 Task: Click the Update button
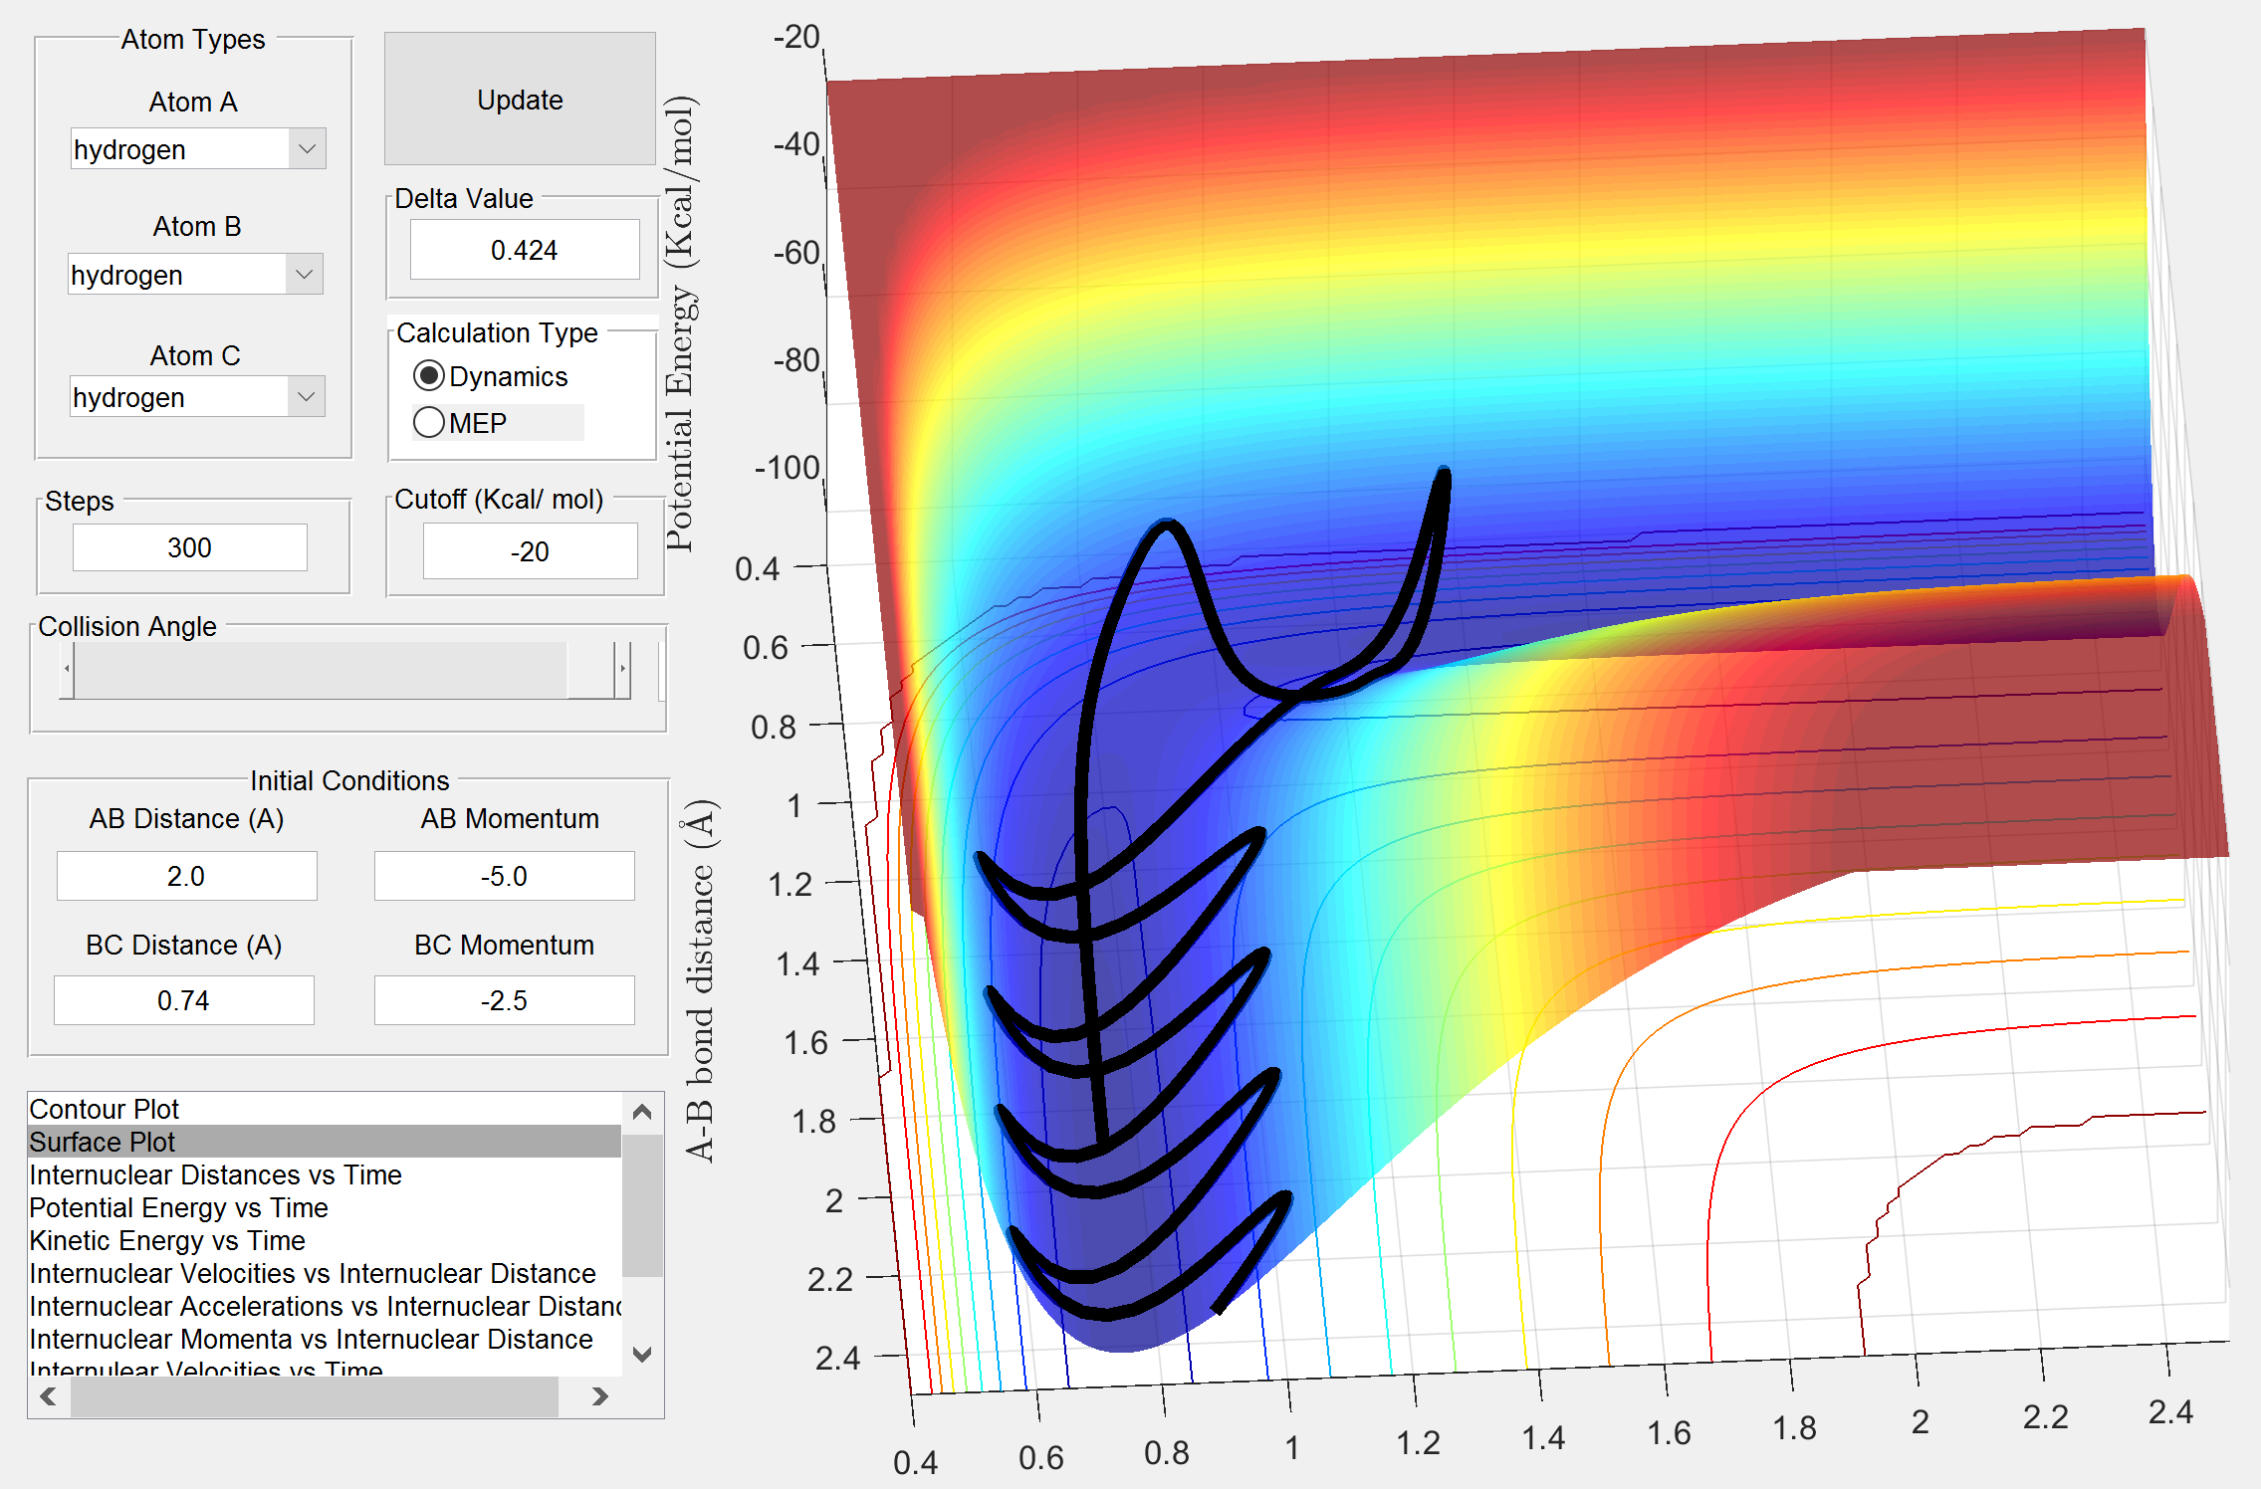pyautogui.click(x=519, y=100)
